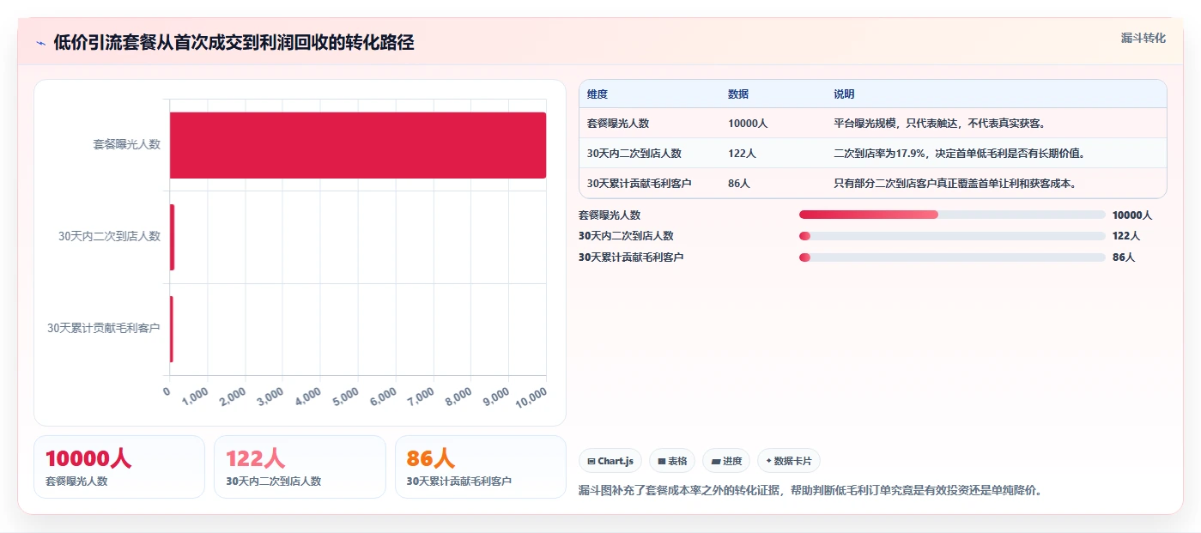Viewport: 1201px width, 533px height.
Task: Click x-axis tick 1,000
Action: [195, 396]
